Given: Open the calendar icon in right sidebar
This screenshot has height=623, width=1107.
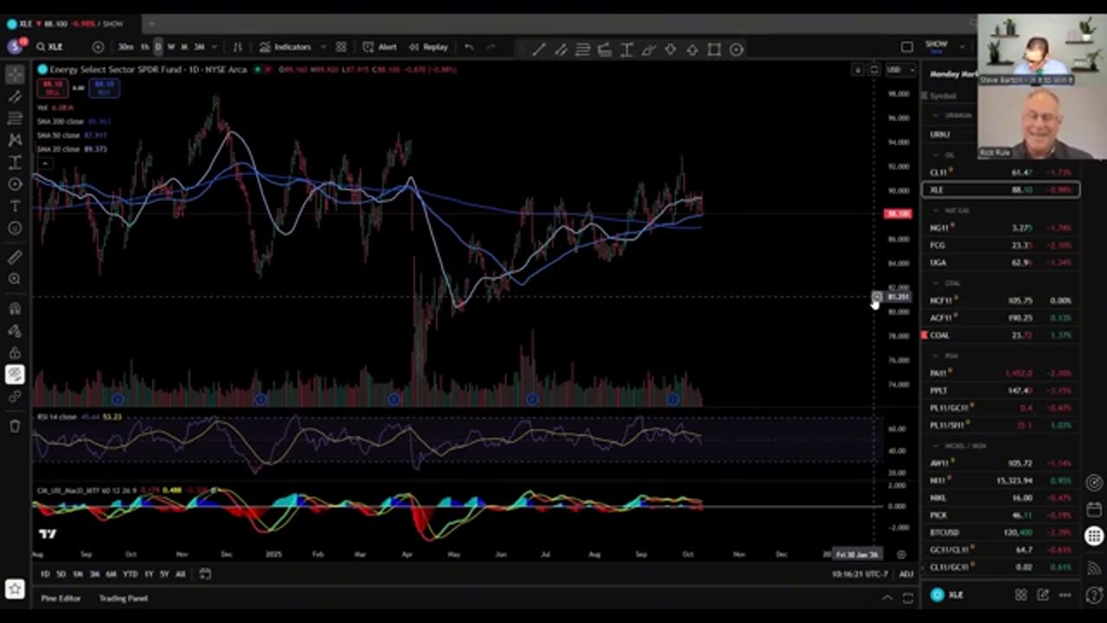Looking at the screenshot, I should click(1094, 509).
